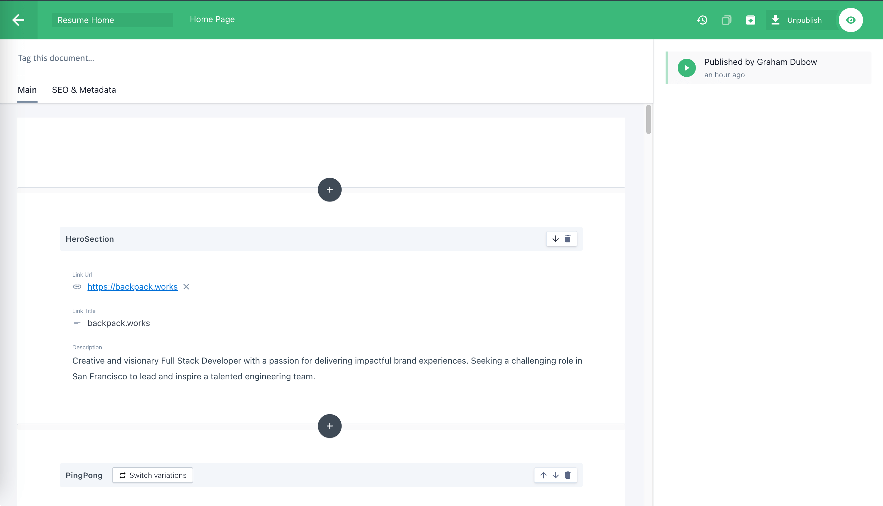
Task: Move HeroSection slice down
Action: [555, 239]
